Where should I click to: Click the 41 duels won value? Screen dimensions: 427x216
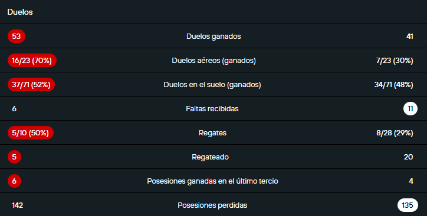point(409,36)
